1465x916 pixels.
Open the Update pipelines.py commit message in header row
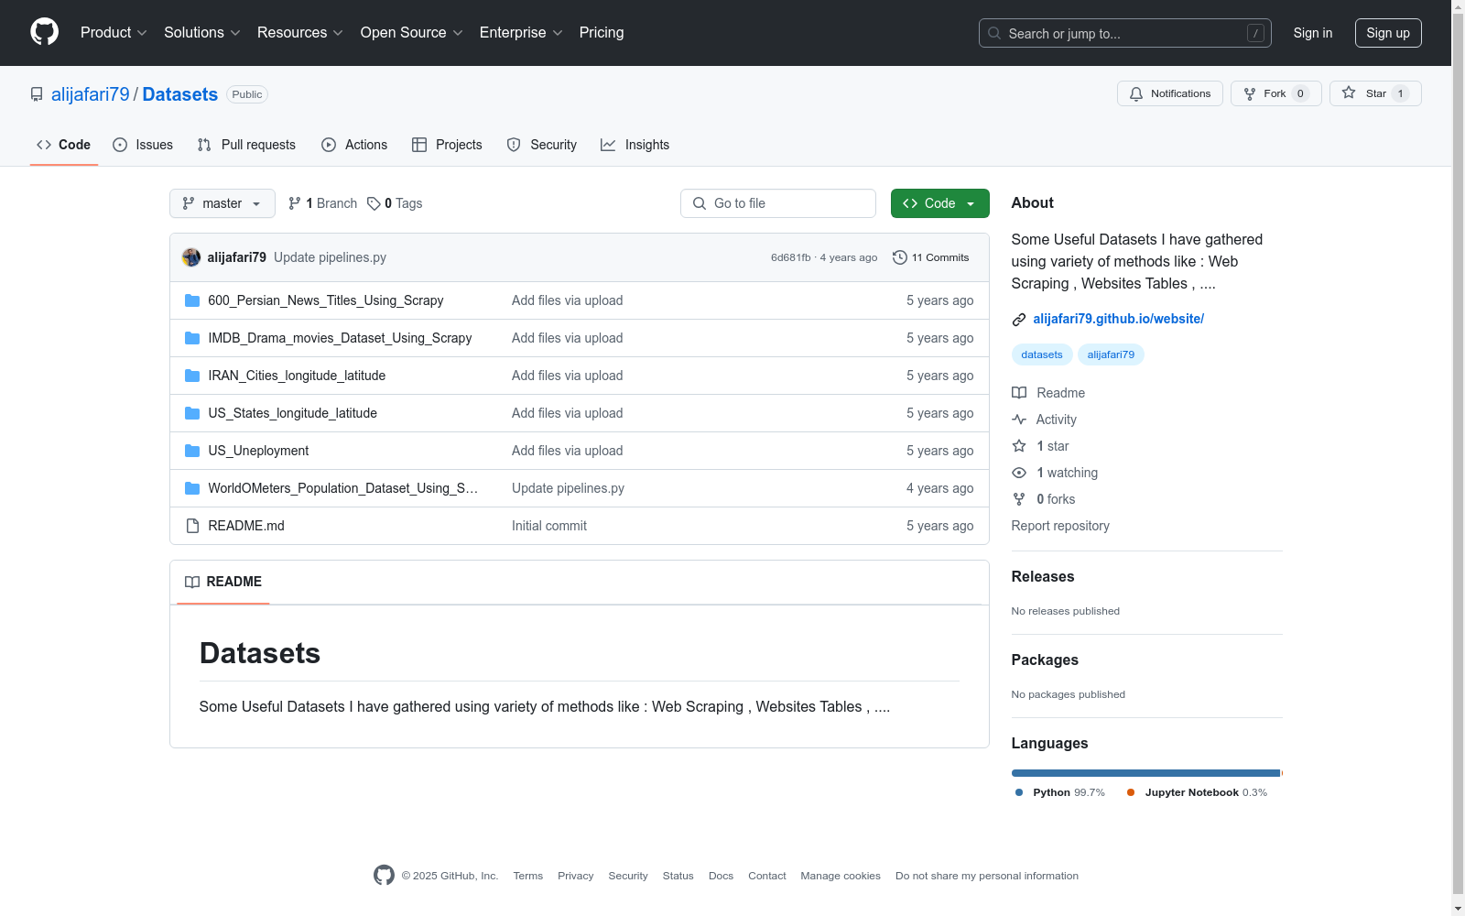330,257
